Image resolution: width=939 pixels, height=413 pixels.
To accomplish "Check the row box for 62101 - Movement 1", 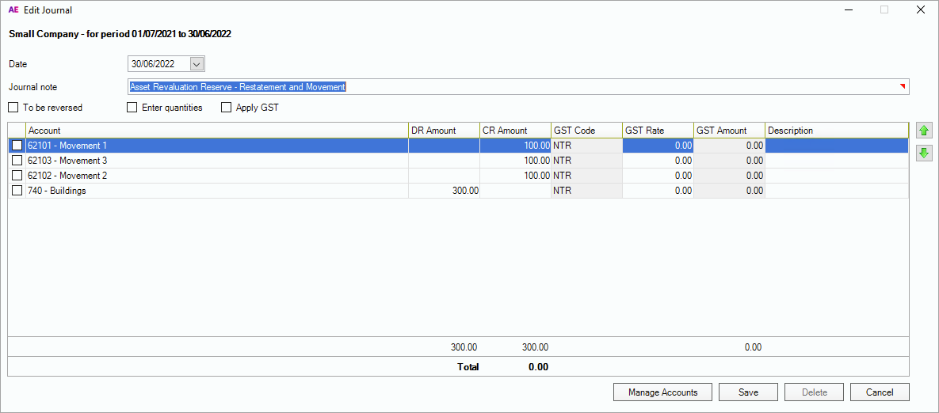I will [17, 146].
